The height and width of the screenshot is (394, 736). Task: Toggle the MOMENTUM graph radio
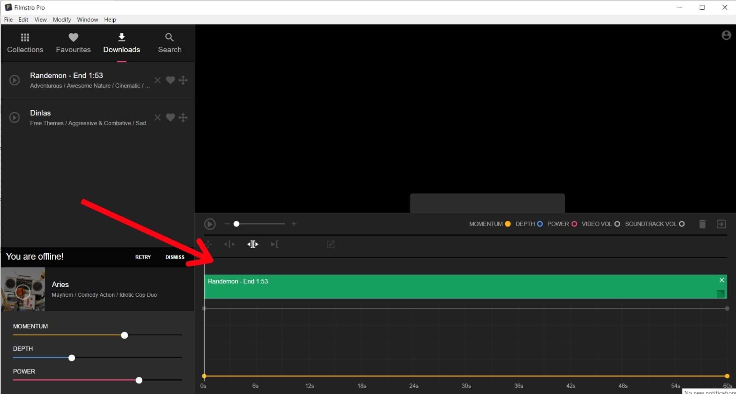point(508,224)
